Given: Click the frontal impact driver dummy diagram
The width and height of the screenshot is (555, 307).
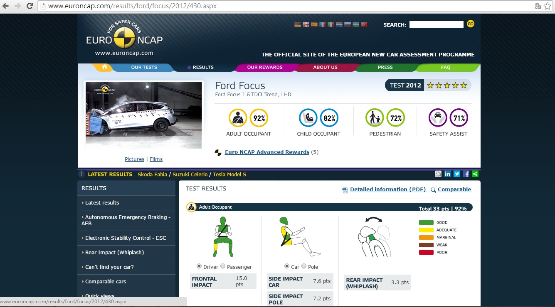Looking at the screenshot, I should pyautogui.click(x=223, y=237).
